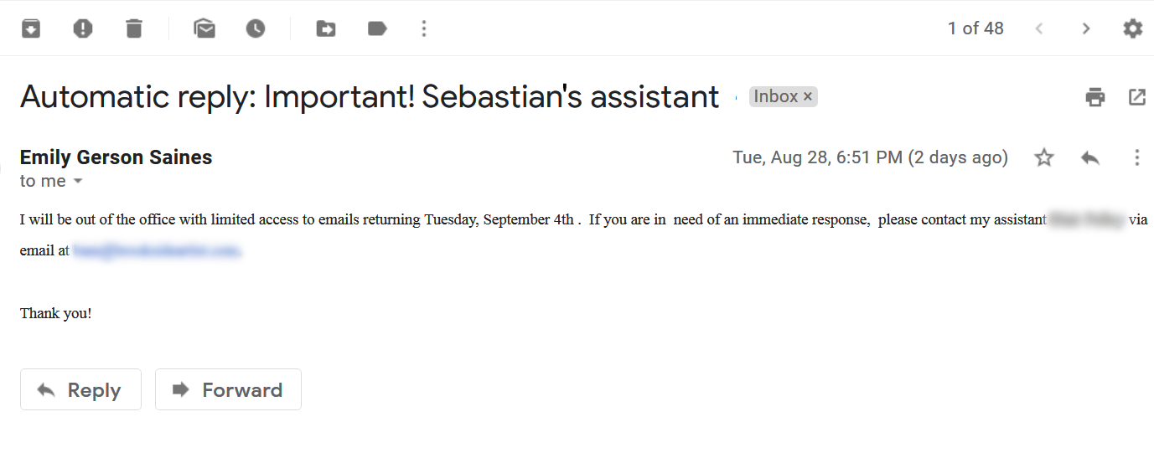This screenshot has height=453, width=1154.
Task: Go to the newer email arrow
Action: [1039, 28]
